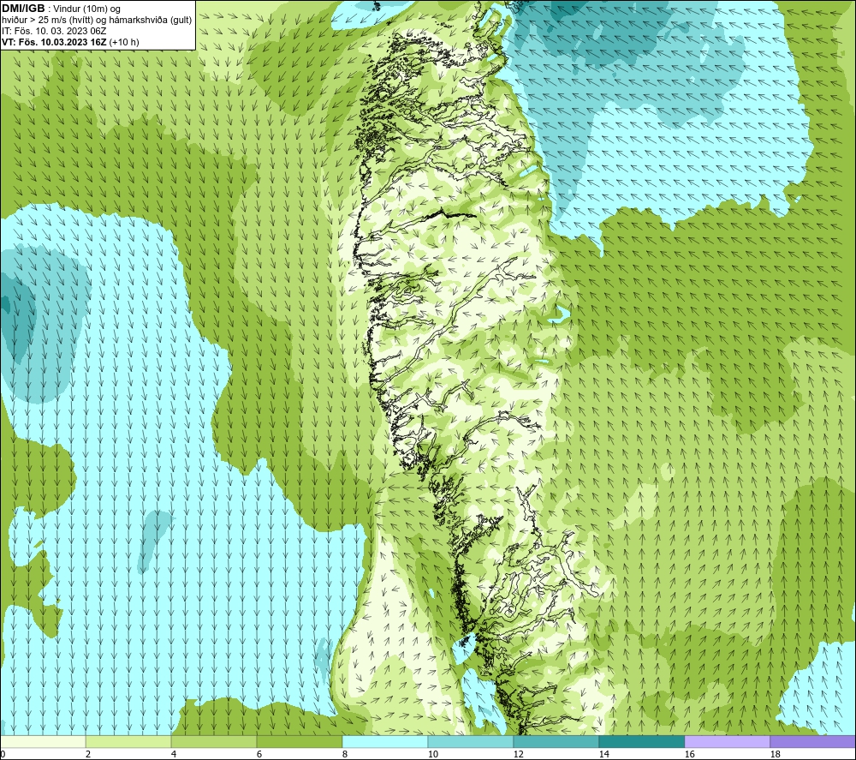856x760 pixels.
Task: Click the scale label '12'
Action: (518, 754)
